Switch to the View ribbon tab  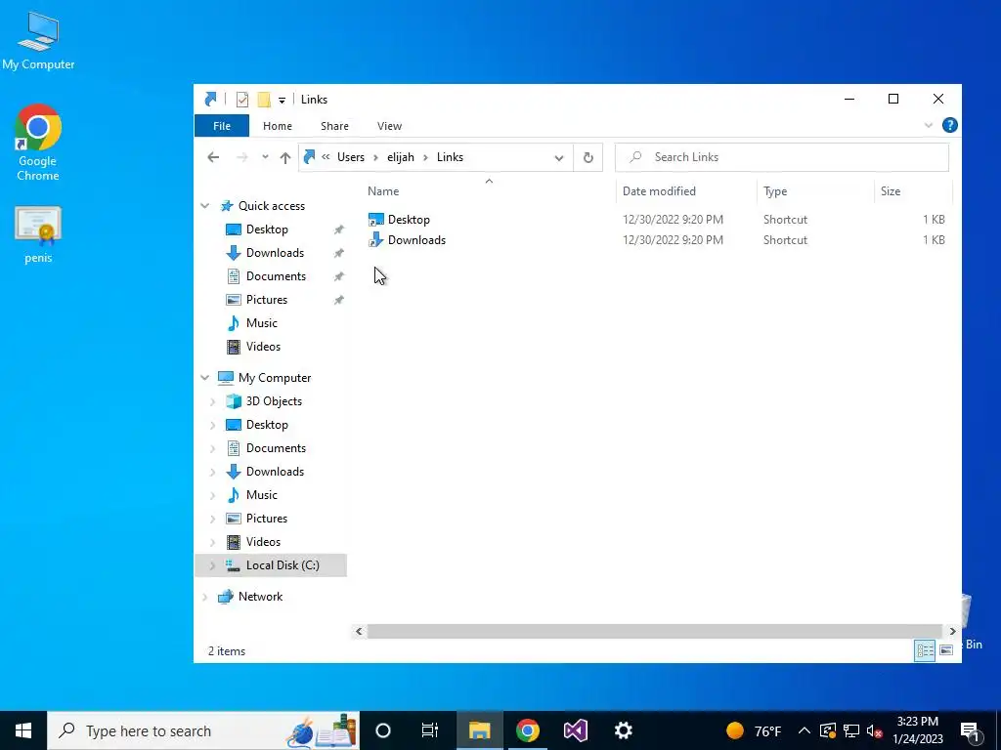389,126
